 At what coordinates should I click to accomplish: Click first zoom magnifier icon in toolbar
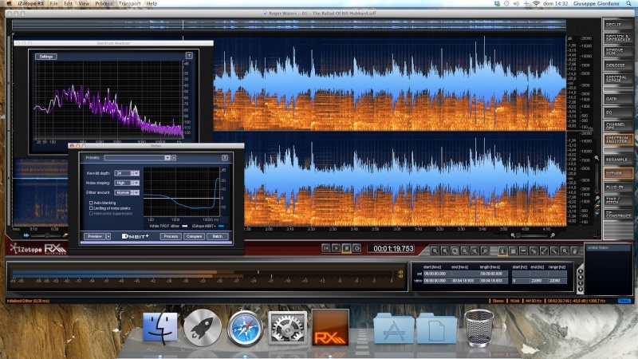coord(435,251)
